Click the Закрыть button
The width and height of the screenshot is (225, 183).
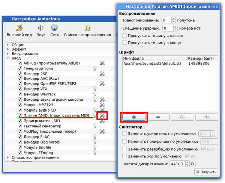[206, 172]
